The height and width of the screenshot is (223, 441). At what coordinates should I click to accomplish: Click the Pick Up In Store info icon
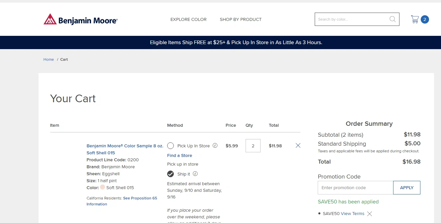pos(215,146)
